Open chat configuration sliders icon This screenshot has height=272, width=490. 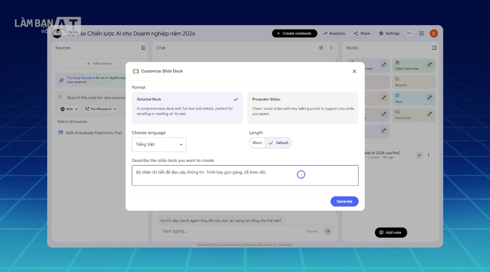click(321, 48)
